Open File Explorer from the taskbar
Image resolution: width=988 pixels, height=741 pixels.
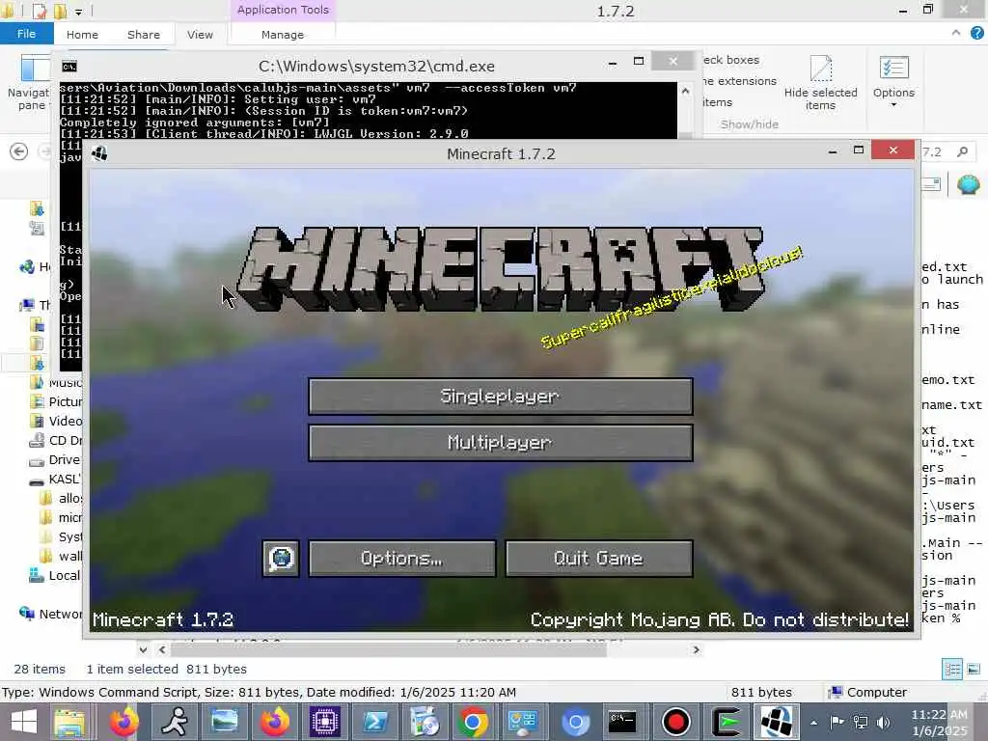coord(69,722)
